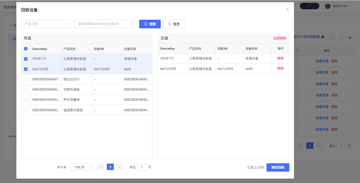Click BettyChen user avatar

coord(328,6)
